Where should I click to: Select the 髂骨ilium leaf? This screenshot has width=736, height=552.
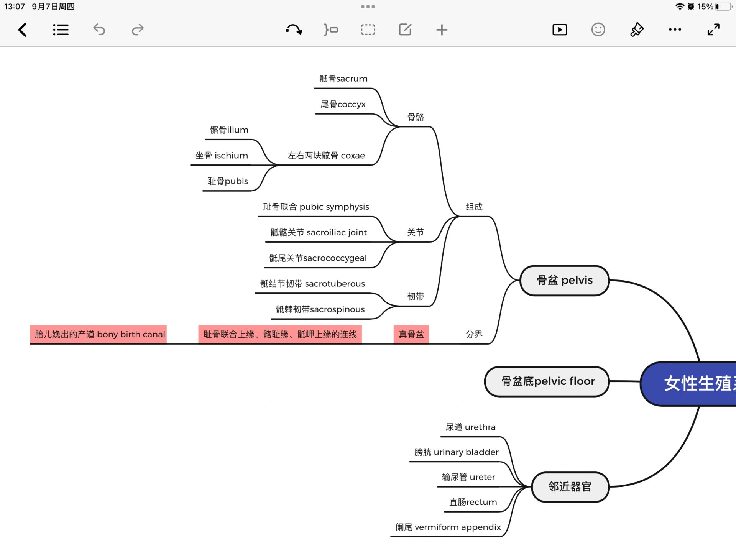(229, 130)
